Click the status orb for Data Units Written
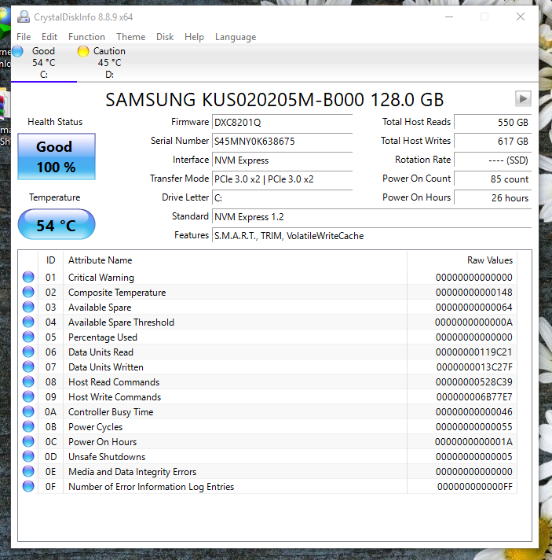Viewport: 552px width, 560px height. point(28,367)
